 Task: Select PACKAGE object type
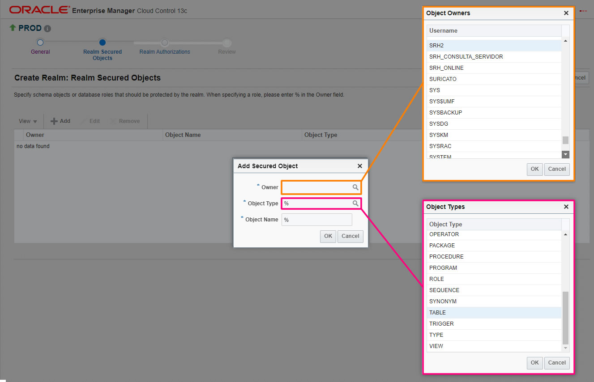pyautogui.click(x=494, y=246)
